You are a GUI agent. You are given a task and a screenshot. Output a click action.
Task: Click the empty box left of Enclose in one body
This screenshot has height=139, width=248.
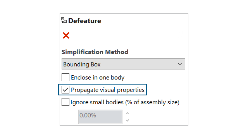click(x=65, y=77)
